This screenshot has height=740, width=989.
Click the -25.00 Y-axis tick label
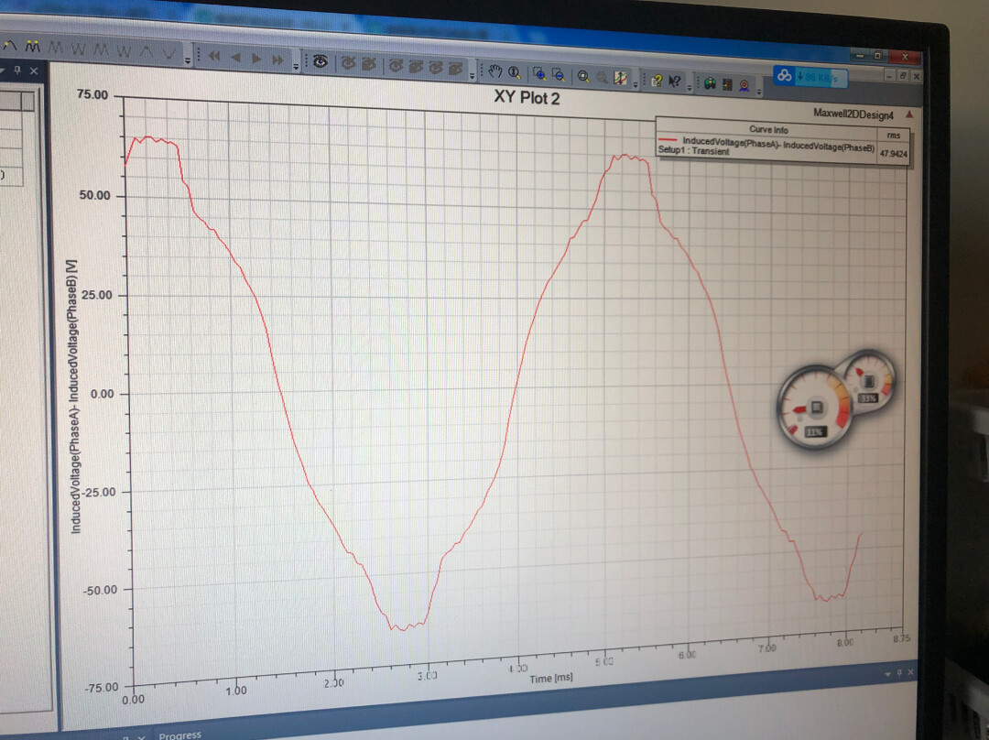(x=99, y=492)
